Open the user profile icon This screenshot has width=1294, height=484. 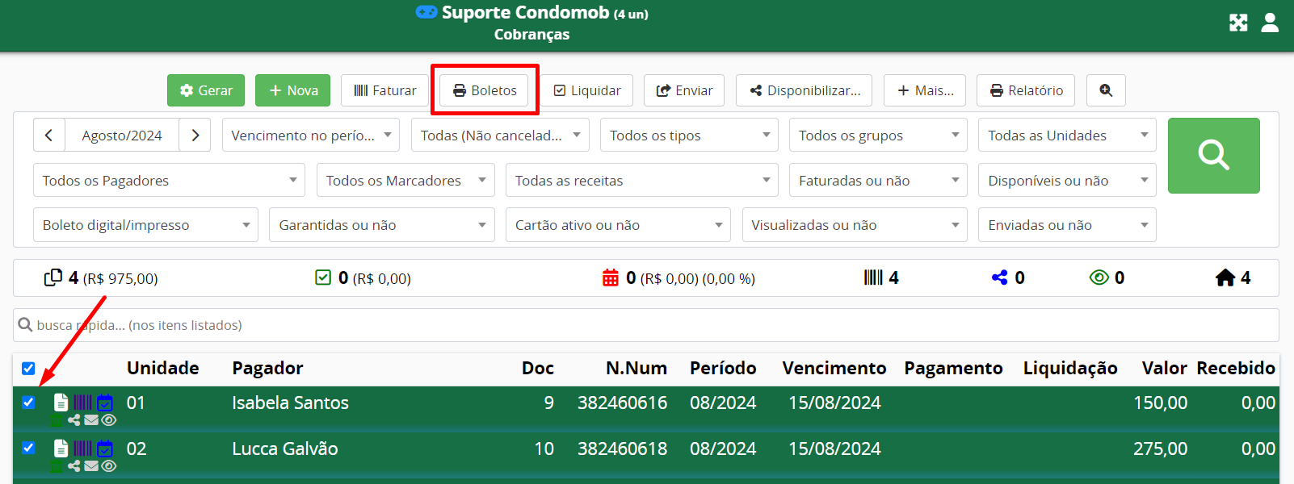coord(1270,23)
